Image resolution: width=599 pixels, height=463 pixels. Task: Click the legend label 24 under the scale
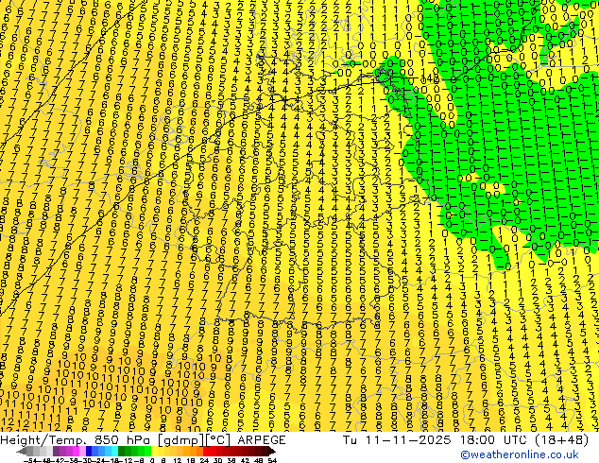(x=205, y=460)
